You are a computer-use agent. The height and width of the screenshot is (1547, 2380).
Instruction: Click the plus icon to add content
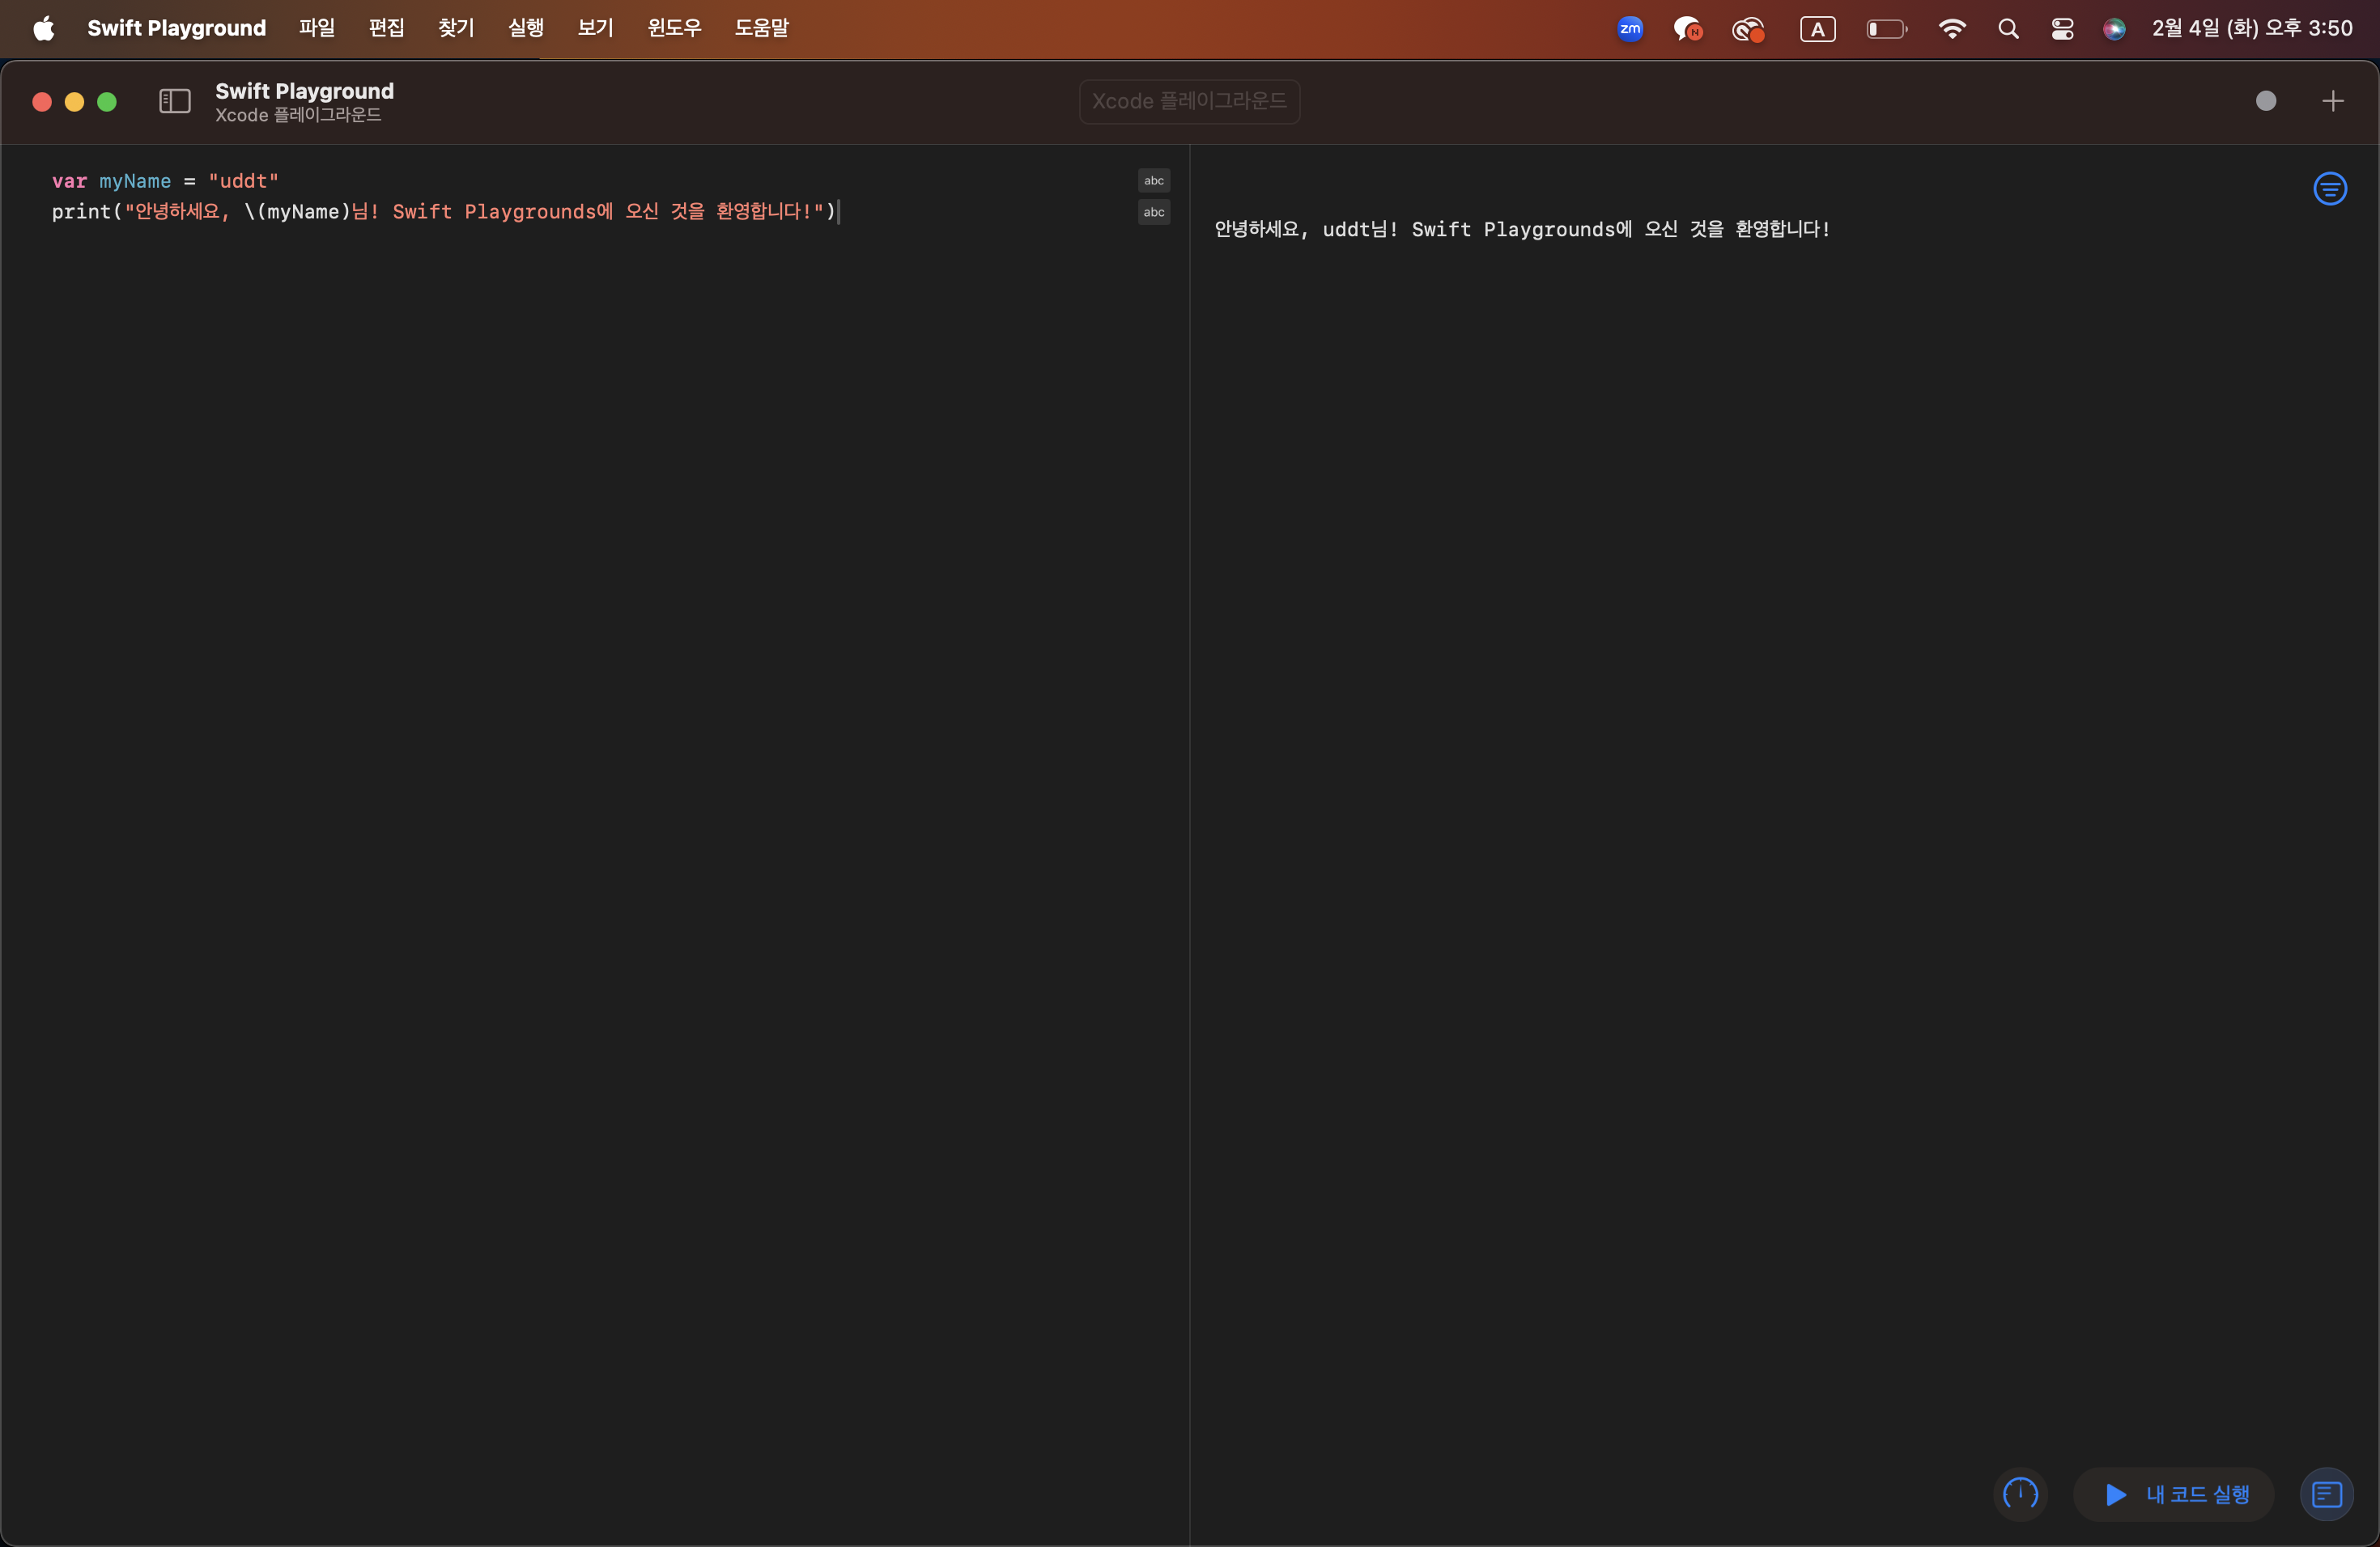coord(2332,101)
